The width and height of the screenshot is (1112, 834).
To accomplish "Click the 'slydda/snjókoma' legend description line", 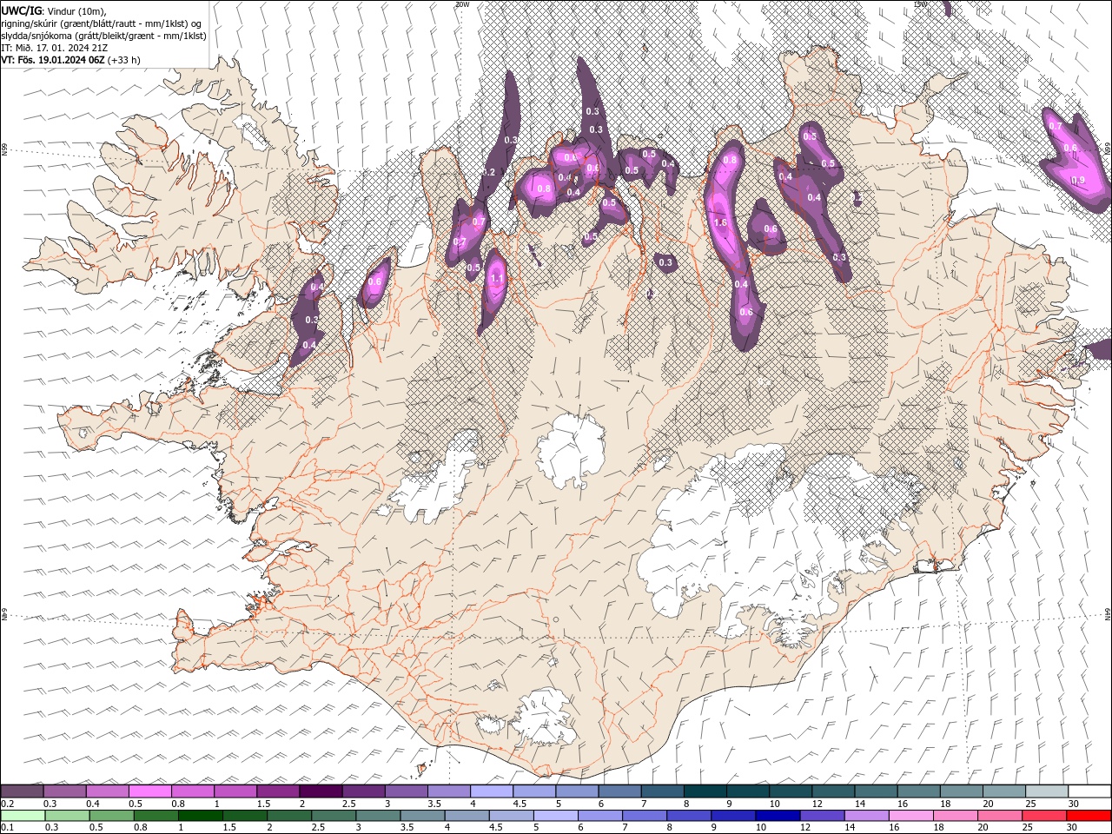I will pyautogui.click(x=104, y=36).
